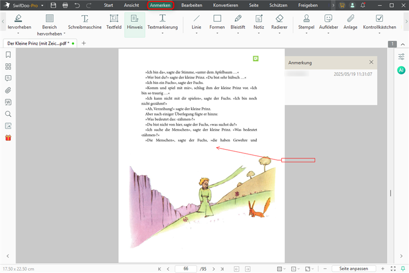Image resolution: width=409 pixels, height=273 pixels.
Task: Click the shopping cart icon
Action: (x=342, y=5)
